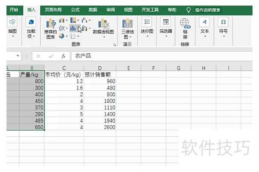Screen dimensions: 259x172
Task: Switch to the 开始 tab
Action: pos(14,10)
